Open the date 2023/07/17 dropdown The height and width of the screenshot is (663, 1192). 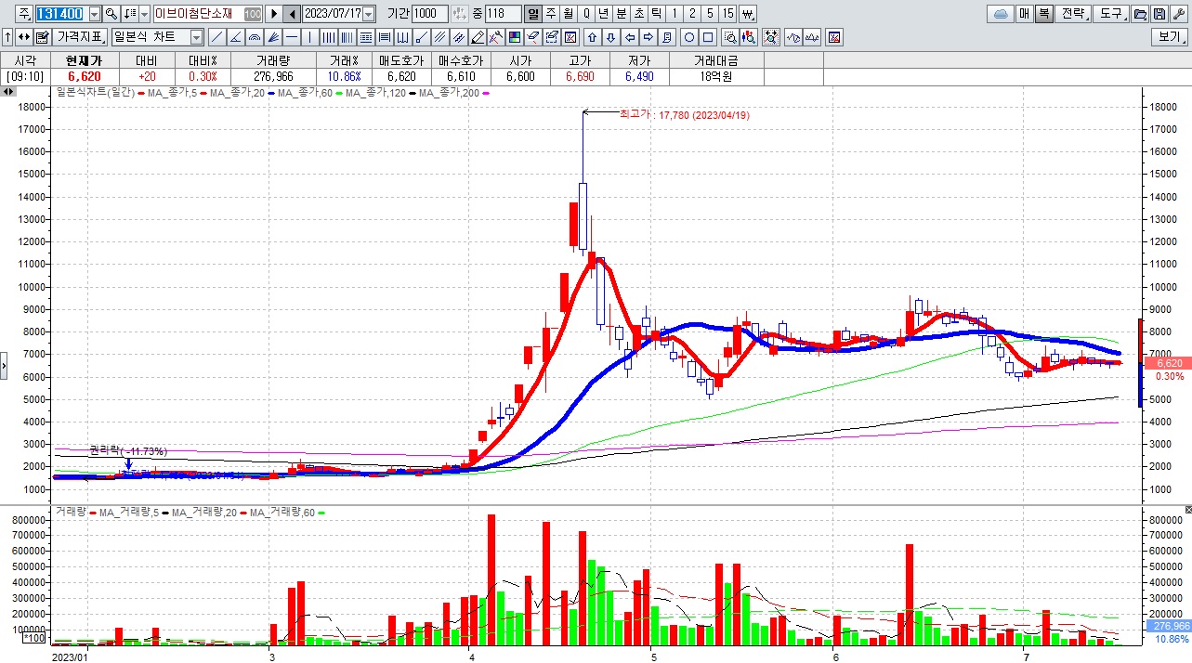coord(370,14)
